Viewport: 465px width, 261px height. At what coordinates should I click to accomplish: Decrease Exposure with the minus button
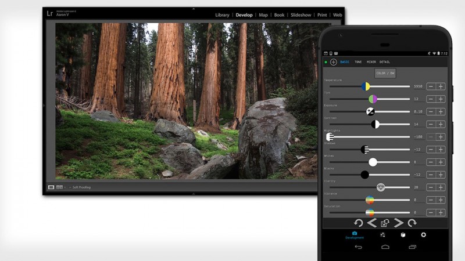(x=431, y=111)
